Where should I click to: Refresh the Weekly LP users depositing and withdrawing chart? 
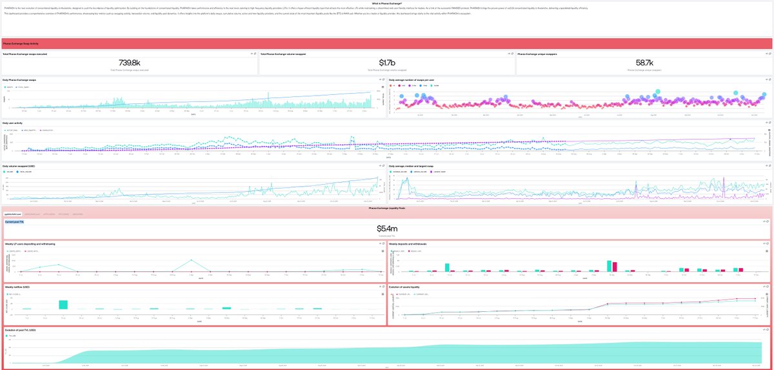383,244
